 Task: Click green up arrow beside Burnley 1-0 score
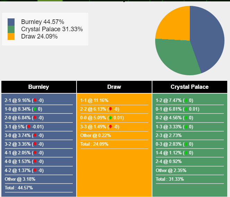coord(35,109)
